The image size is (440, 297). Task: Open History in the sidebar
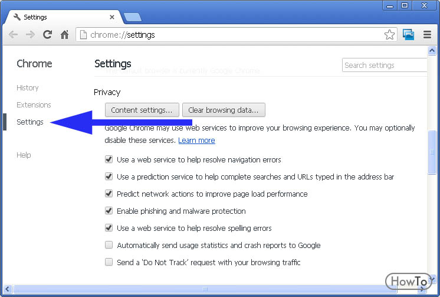[28, 88]
